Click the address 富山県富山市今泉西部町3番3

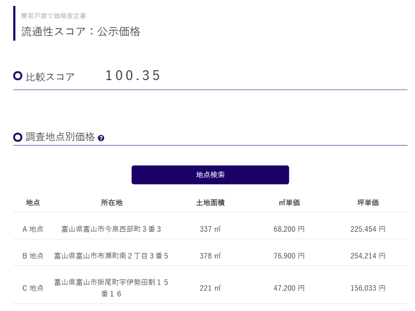pos(111,229)
